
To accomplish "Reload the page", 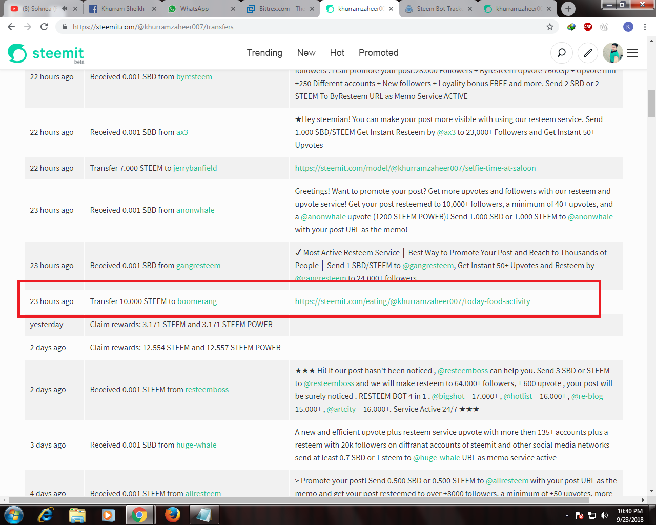I will [44, 27].
